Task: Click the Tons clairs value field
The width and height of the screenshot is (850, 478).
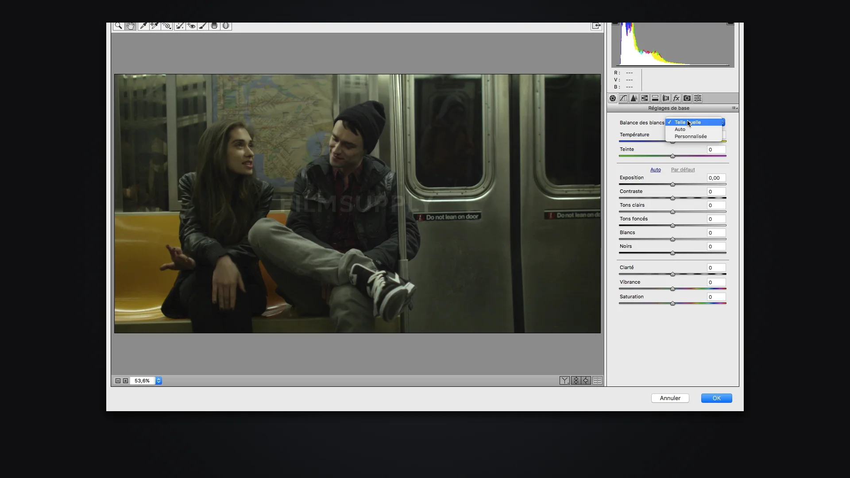Action: tap(716, 205)
